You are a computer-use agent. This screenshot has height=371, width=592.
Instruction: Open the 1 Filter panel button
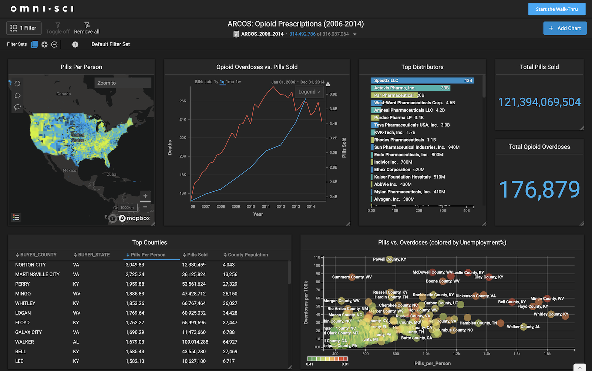[24, 28]
